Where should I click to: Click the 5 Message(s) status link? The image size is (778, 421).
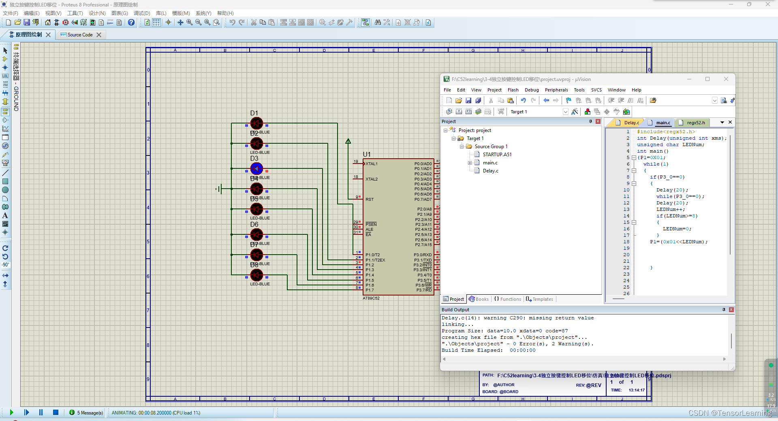coord(90,412)
